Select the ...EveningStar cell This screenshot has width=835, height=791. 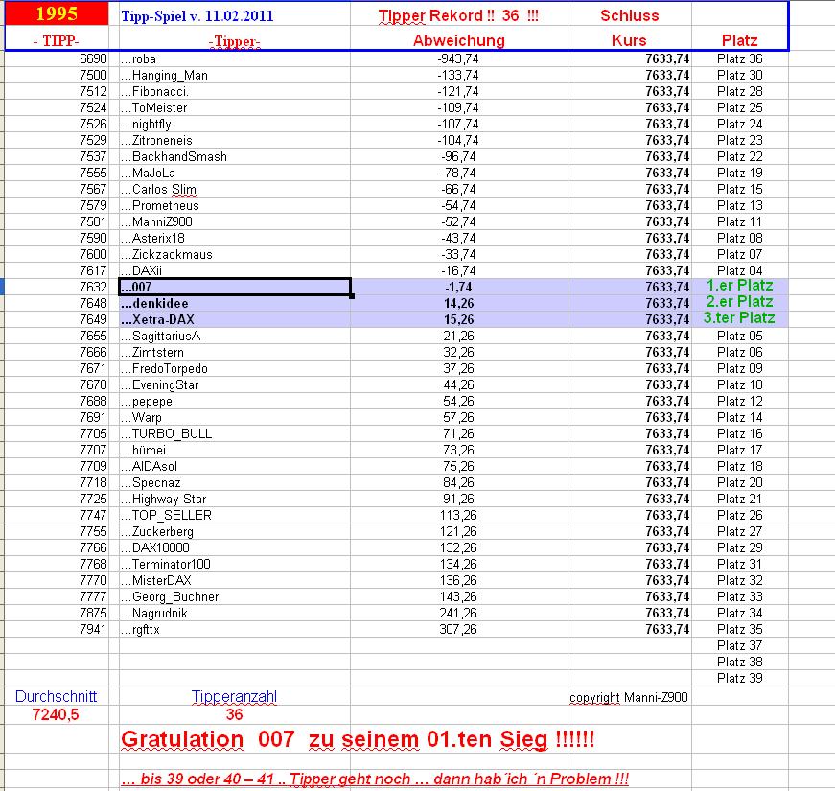pos(235,385)
